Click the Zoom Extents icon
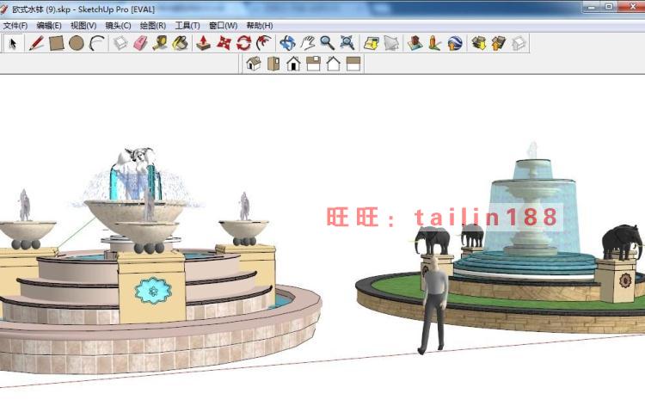This screenshot has width=645, height=406. click(347, 43)
